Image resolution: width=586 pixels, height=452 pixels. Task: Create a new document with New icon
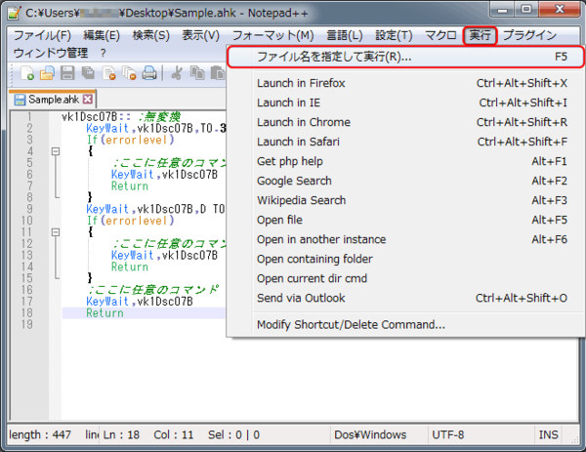[x=27, y=73]
